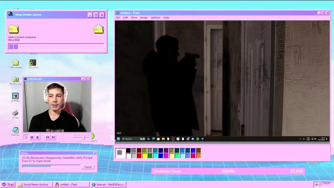Click the Pesquisar search box in captured taskbar
This screenshot has width=334, height=188.
point(133,139)
